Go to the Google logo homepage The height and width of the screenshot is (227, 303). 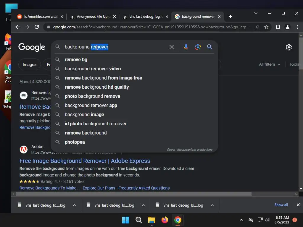[x=32, y=47]
